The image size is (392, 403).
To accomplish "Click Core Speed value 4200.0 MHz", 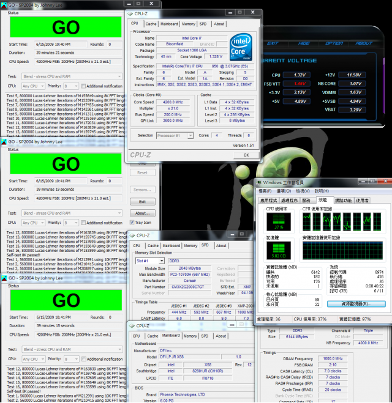I will 173,102.
